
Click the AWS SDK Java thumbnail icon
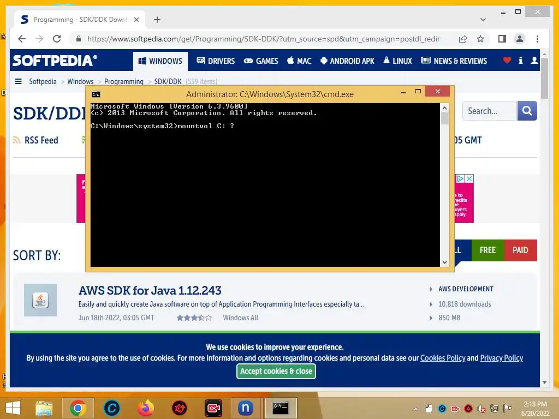pyautogui.click(x=40, y=300)
